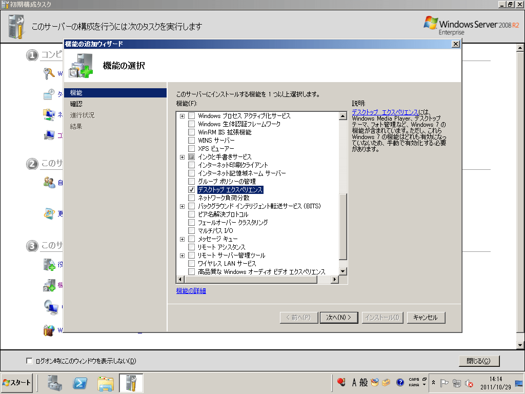This screenshot has height=394, width=525.
Task: Check the WINS サーバー feature checkbox
Action: pos(192,141)
